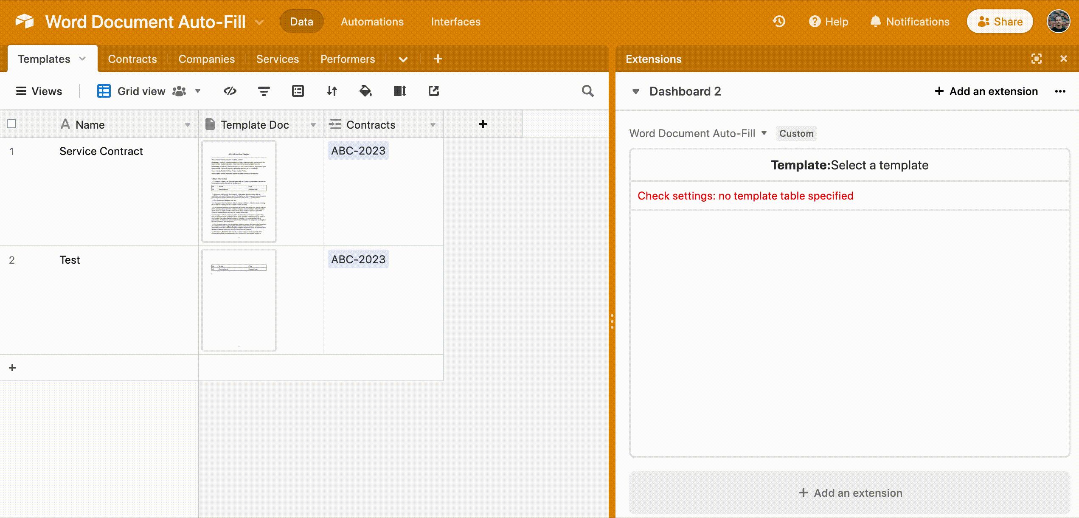Click the search icon in toolbar

click(x=587, y=90)
